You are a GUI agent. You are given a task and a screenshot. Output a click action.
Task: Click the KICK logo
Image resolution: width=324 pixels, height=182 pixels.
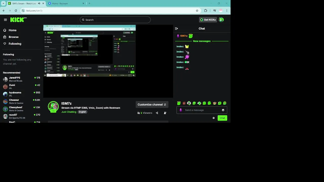[18, 20]
